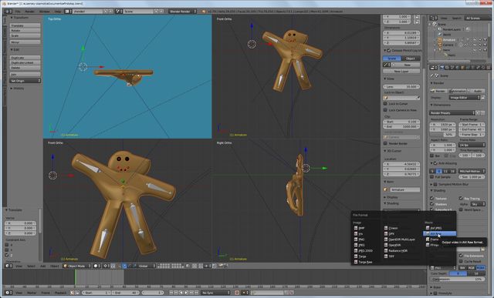Click the Camera object icon in outliner
Image resolution: width=494 pixels, height=298 pixels.
[x=440, y=45]
